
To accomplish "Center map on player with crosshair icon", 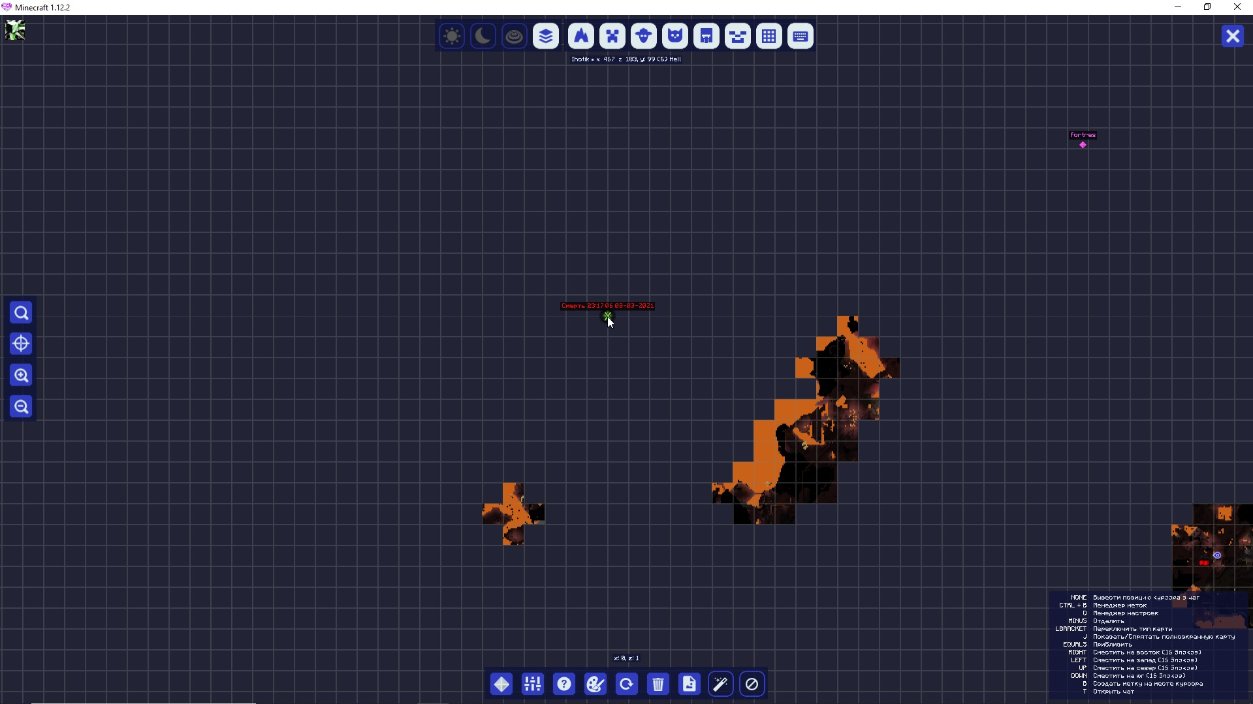I will (21, 344).
